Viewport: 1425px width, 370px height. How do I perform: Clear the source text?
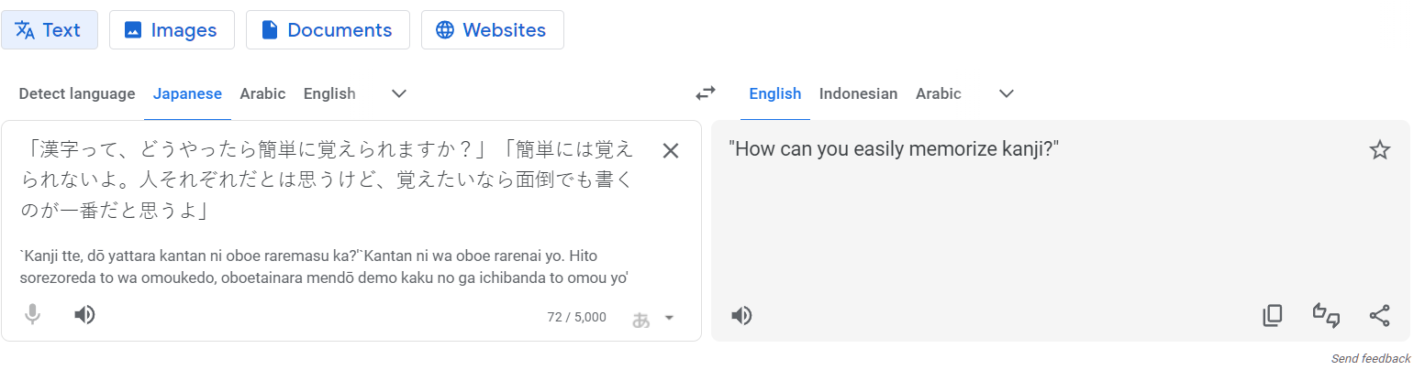click(671, 151)
